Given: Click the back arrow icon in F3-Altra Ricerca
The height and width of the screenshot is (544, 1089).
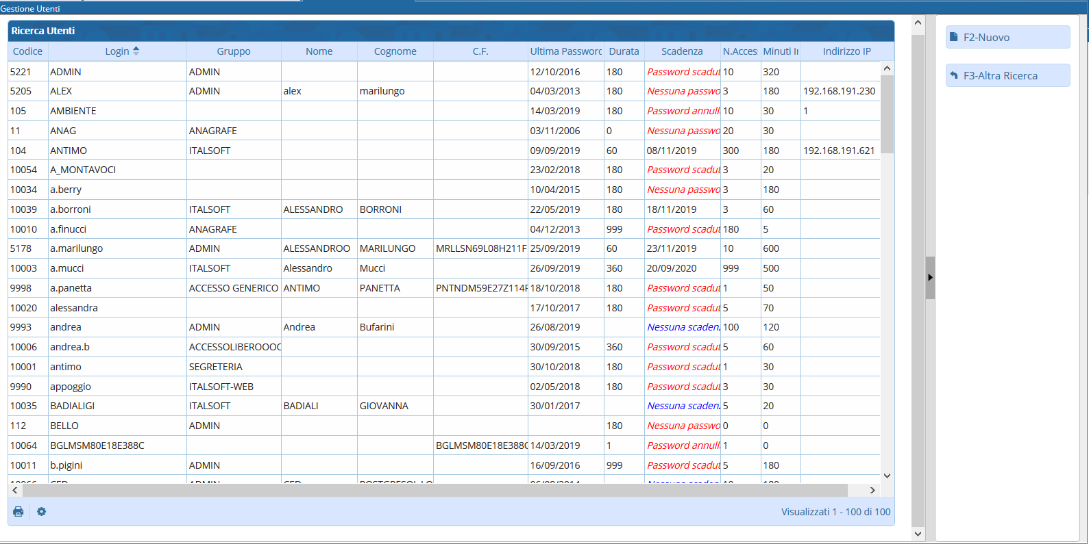Looking at the screenshot, I should [953, 75].
